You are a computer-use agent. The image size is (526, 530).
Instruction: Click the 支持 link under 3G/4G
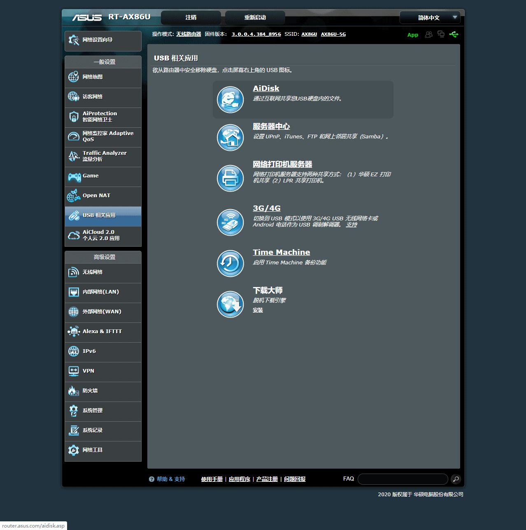[351, 225]
